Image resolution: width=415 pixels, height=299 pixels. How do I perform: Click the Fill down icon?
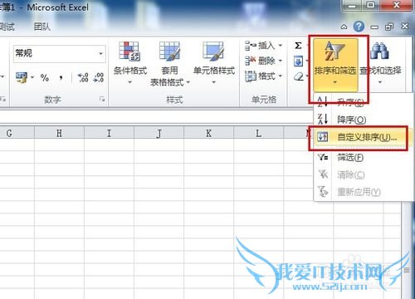tap(298, 61)
